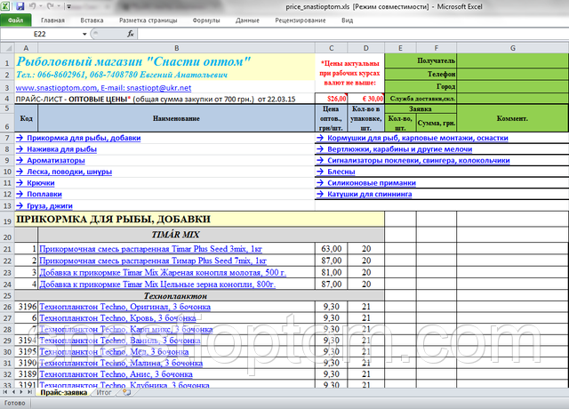Follow the Груза, джиги link

point(44,205)
